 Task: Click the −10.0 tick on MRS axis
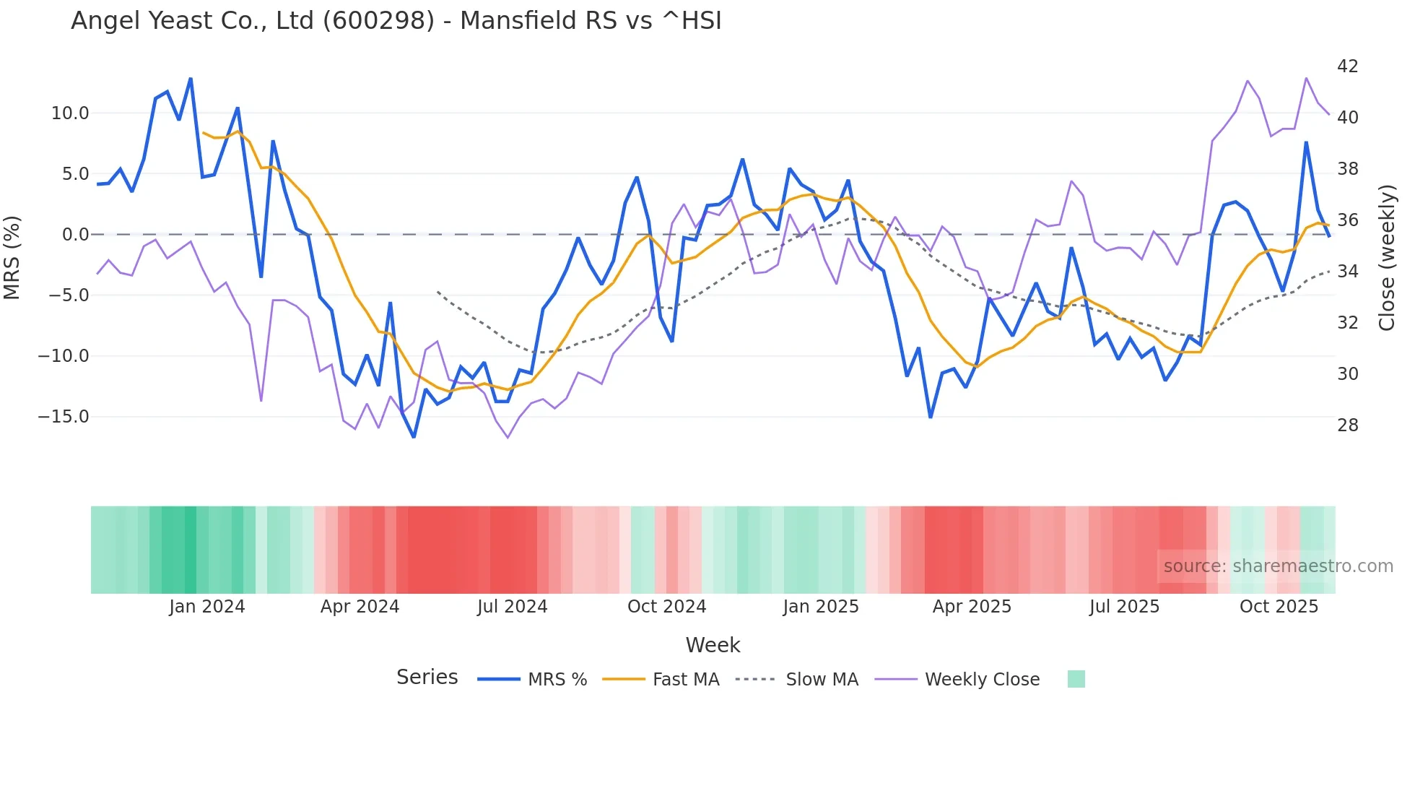(64, 356)
